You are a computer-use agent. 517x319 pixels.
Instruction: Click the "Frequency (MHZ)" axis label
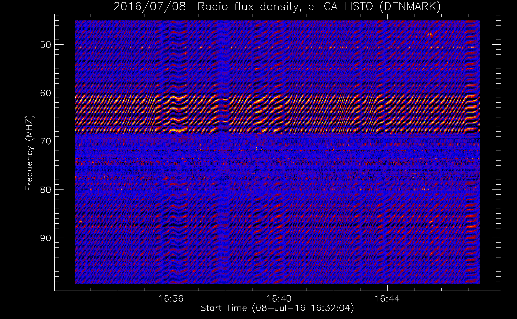(29, 153)
